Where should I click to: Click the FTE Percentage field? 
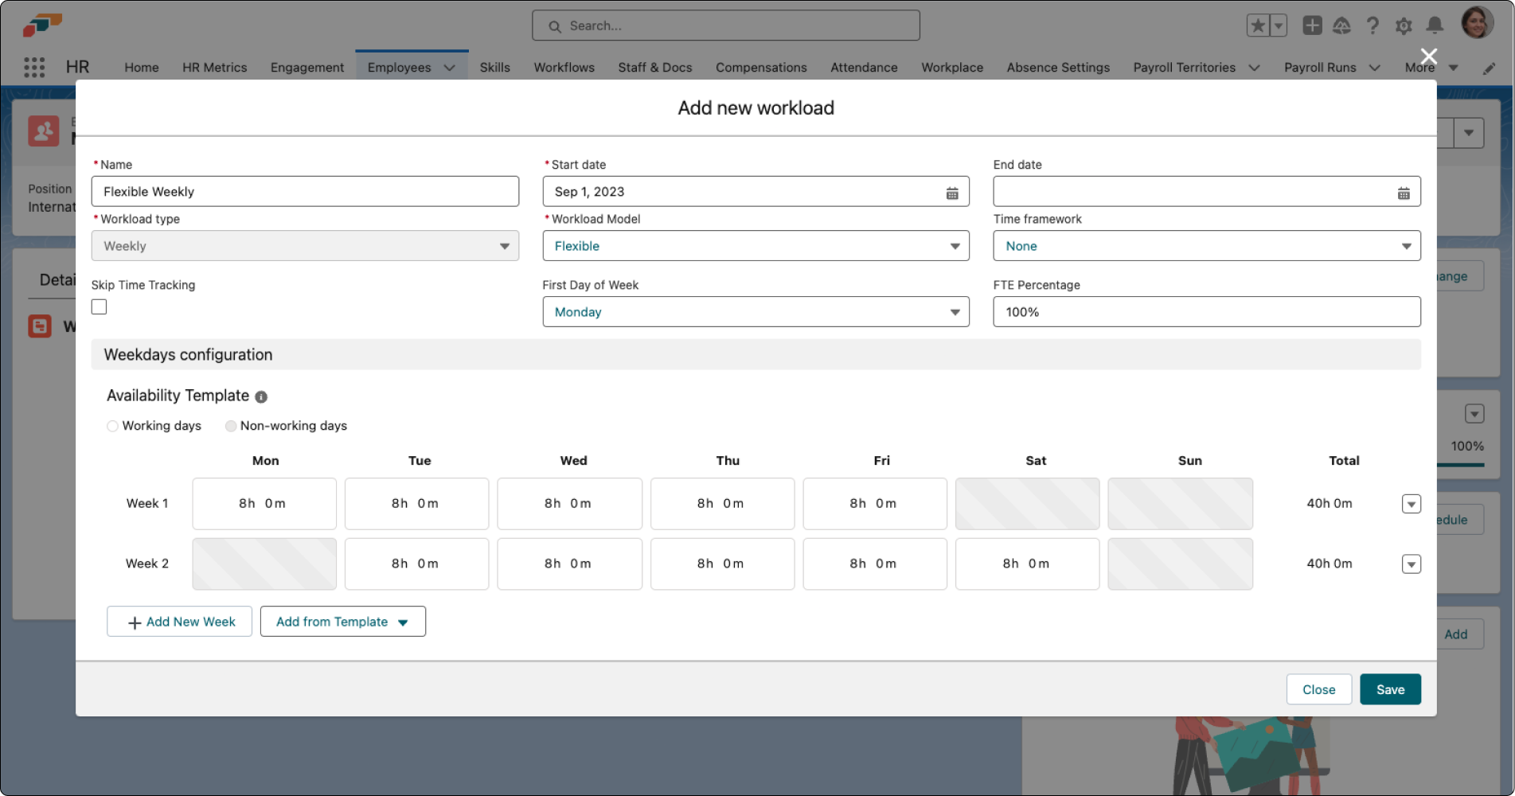pyautogui.click(x=1205, y=312)
